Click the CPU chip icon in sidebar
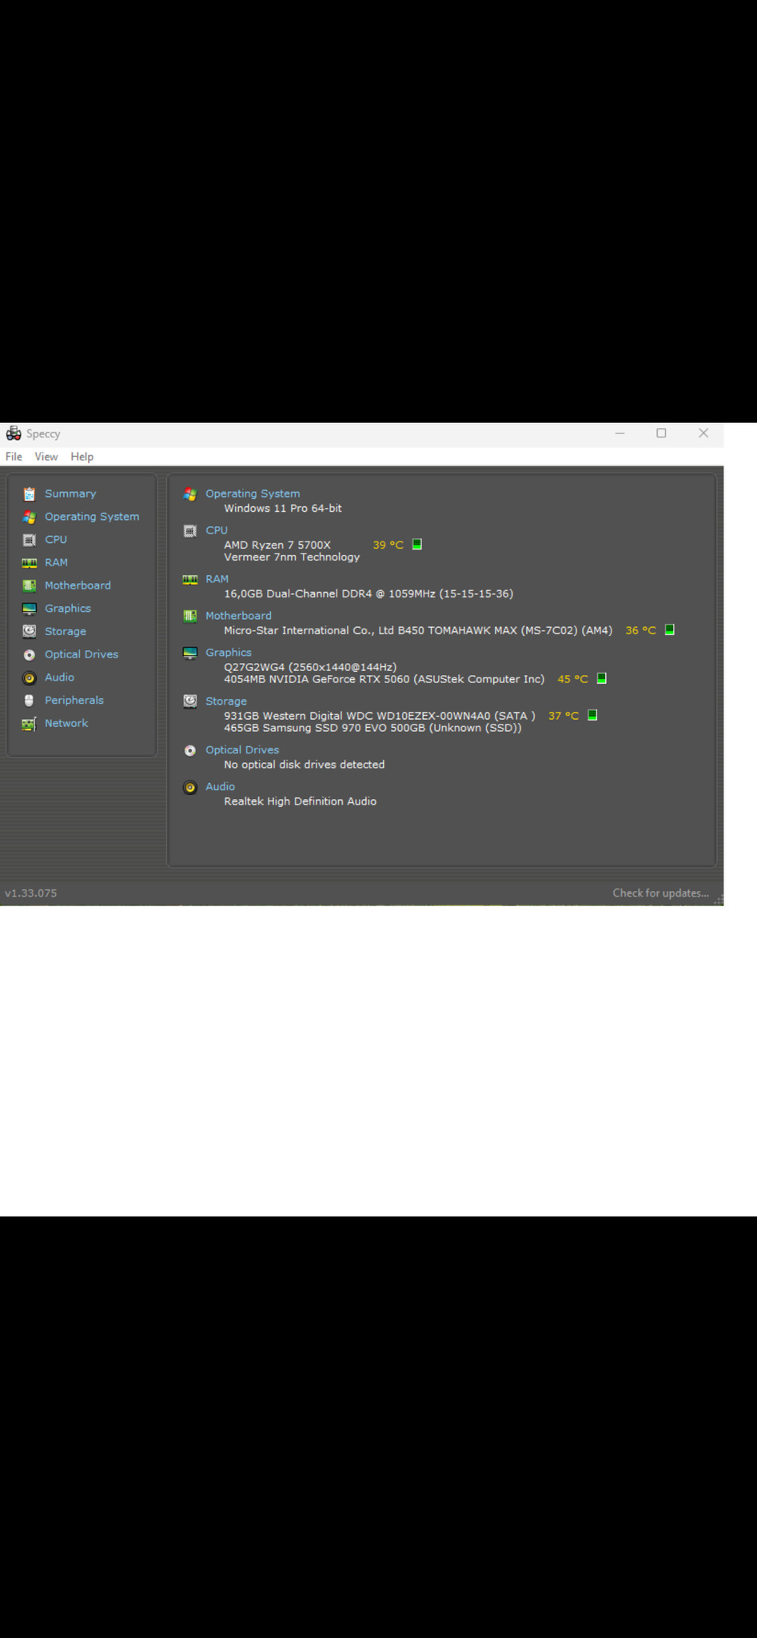The height and width of the screenshot is (1638, 757). click(x=30, y=540)
